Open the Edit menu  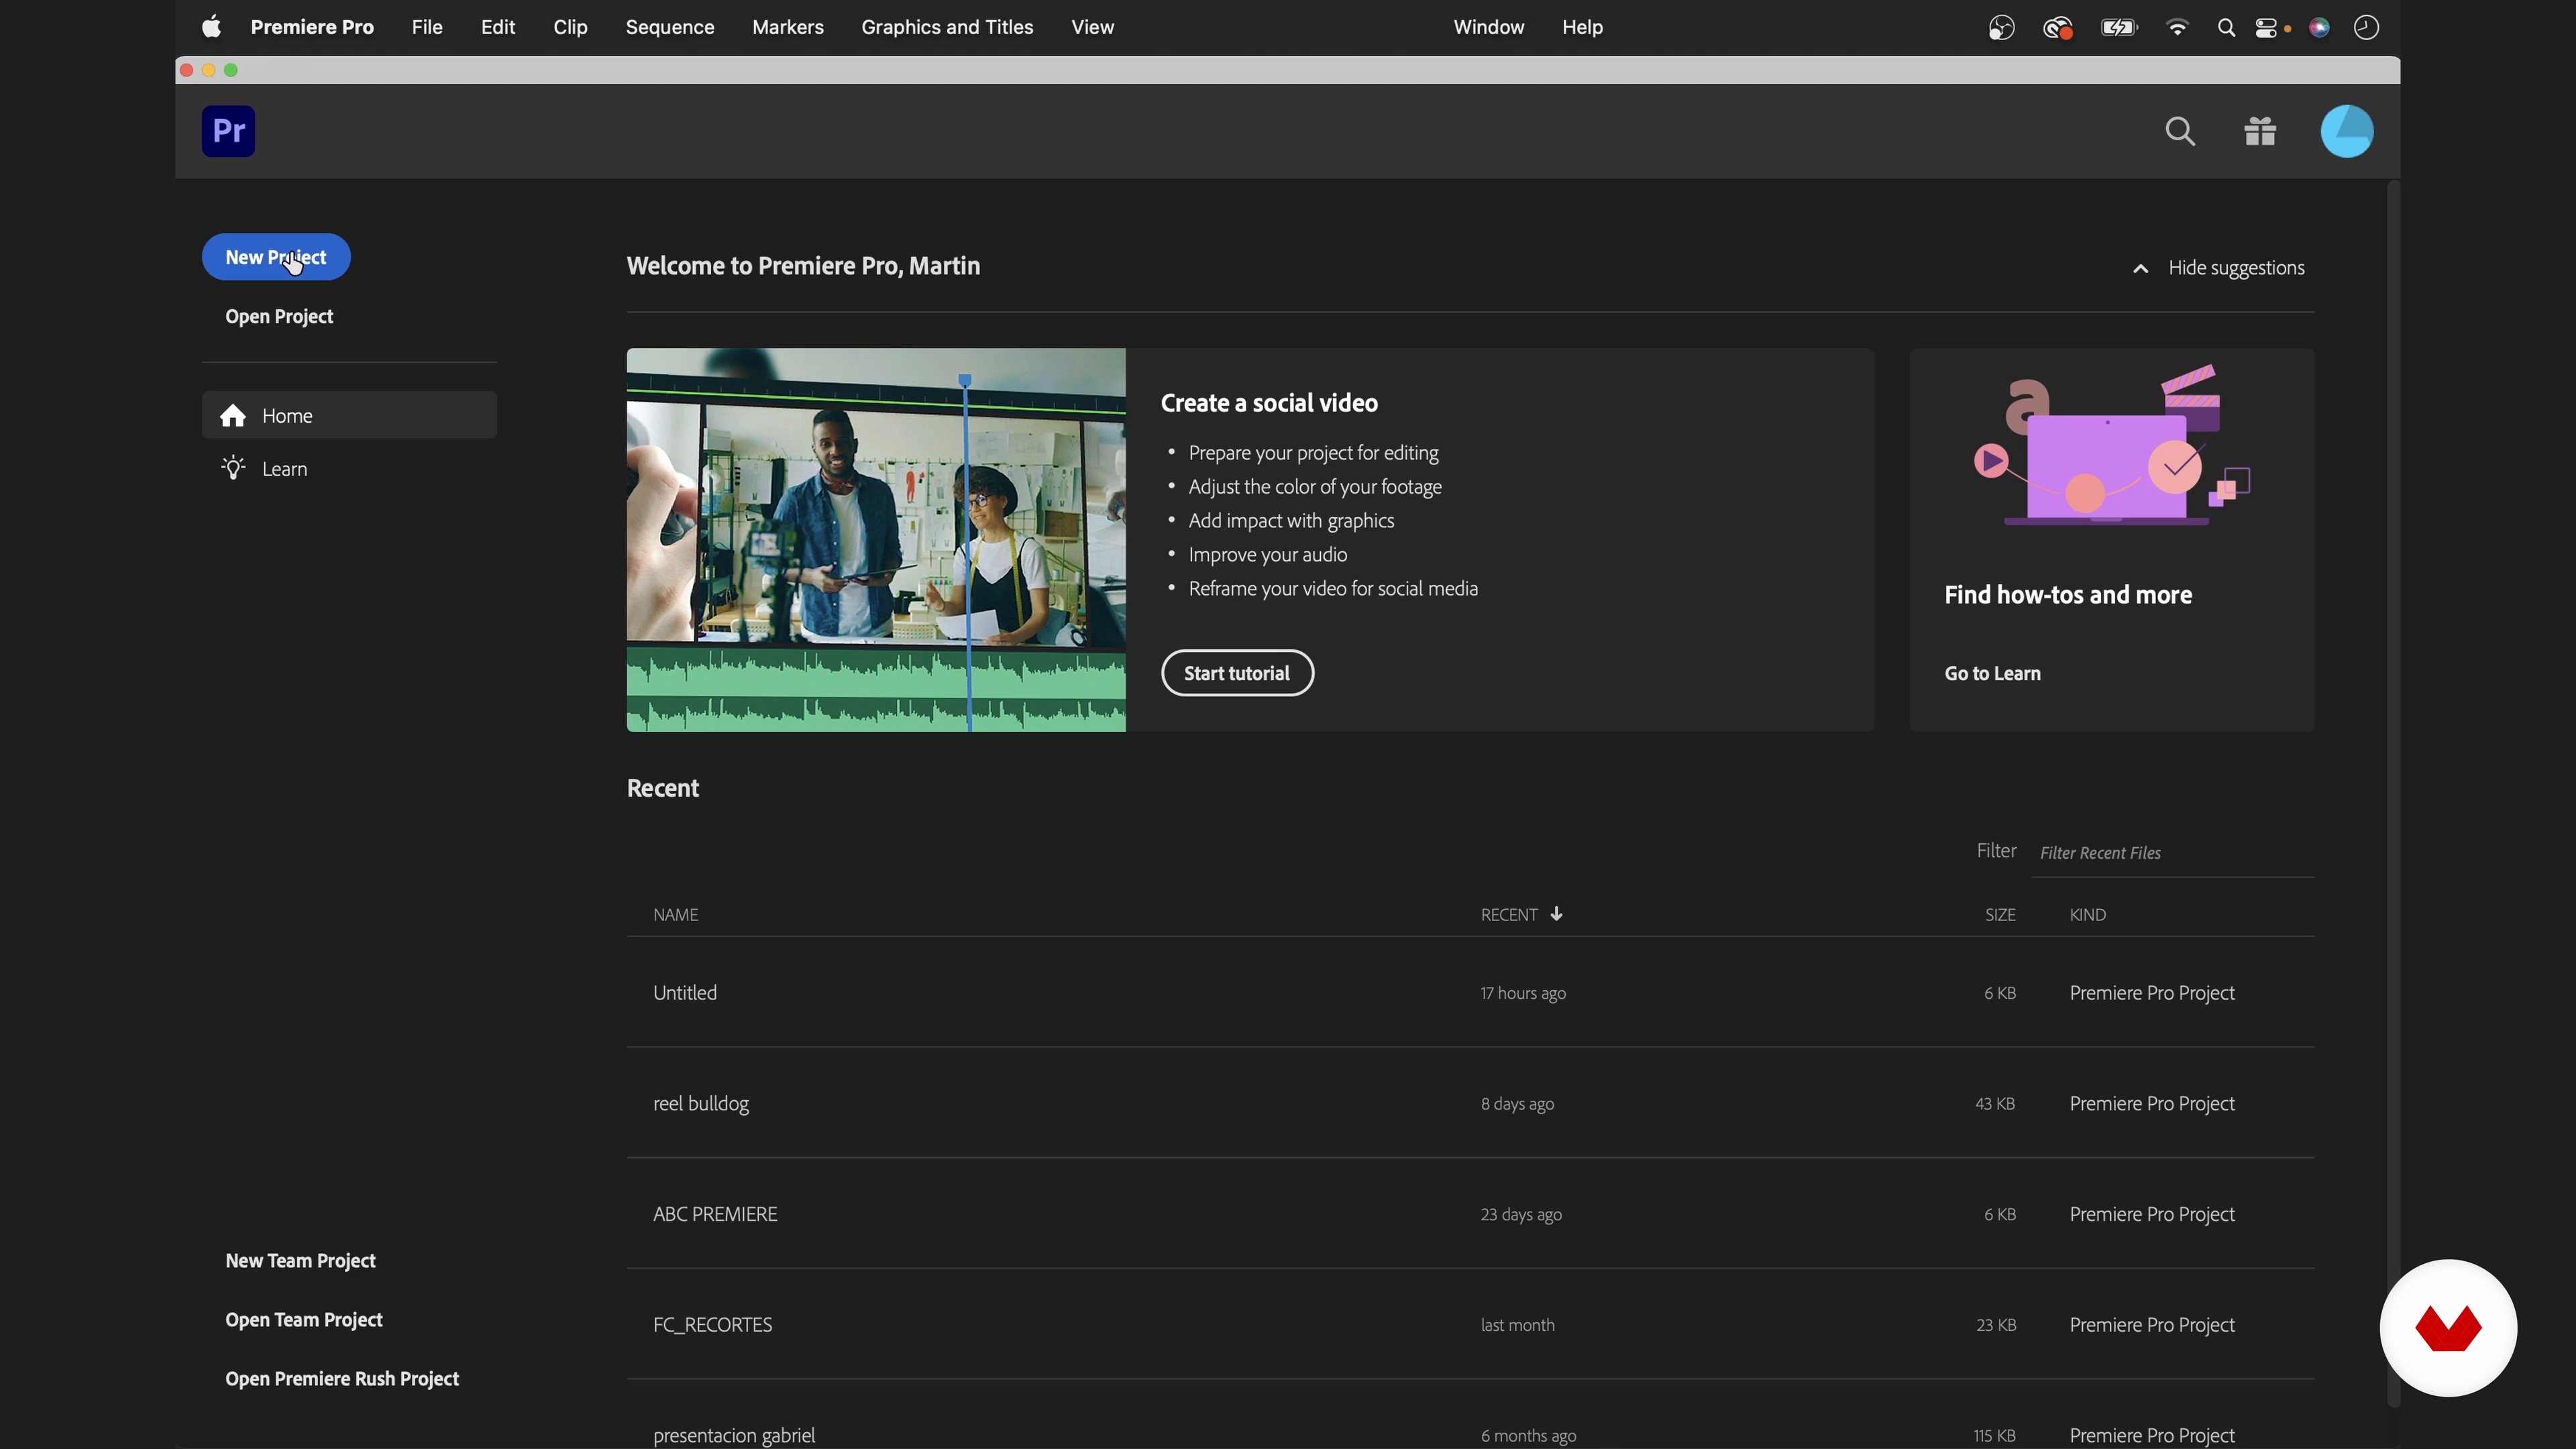pyautogui.click(x=498, y=27)
